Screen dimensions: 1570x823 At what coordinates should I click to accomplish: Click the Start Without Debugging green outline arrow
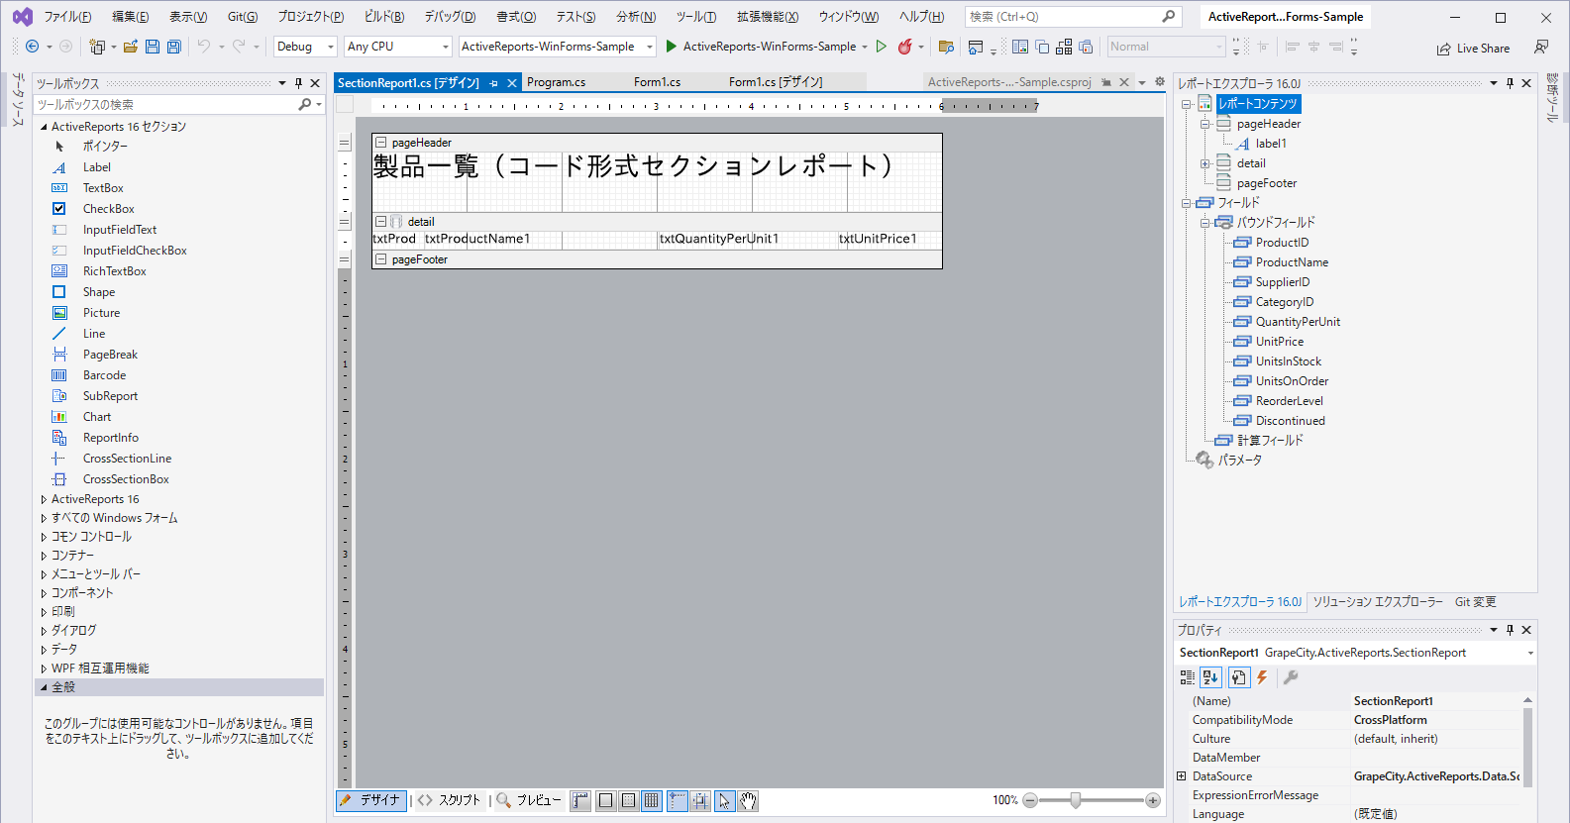point(882,47)
